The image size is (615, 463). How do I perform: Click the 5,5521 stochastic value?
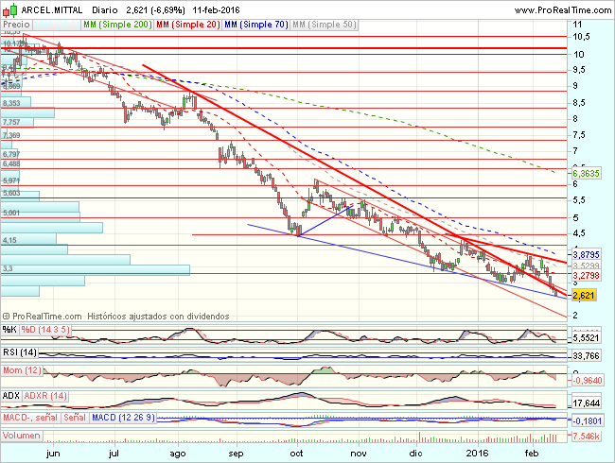(x=586, y=338)
